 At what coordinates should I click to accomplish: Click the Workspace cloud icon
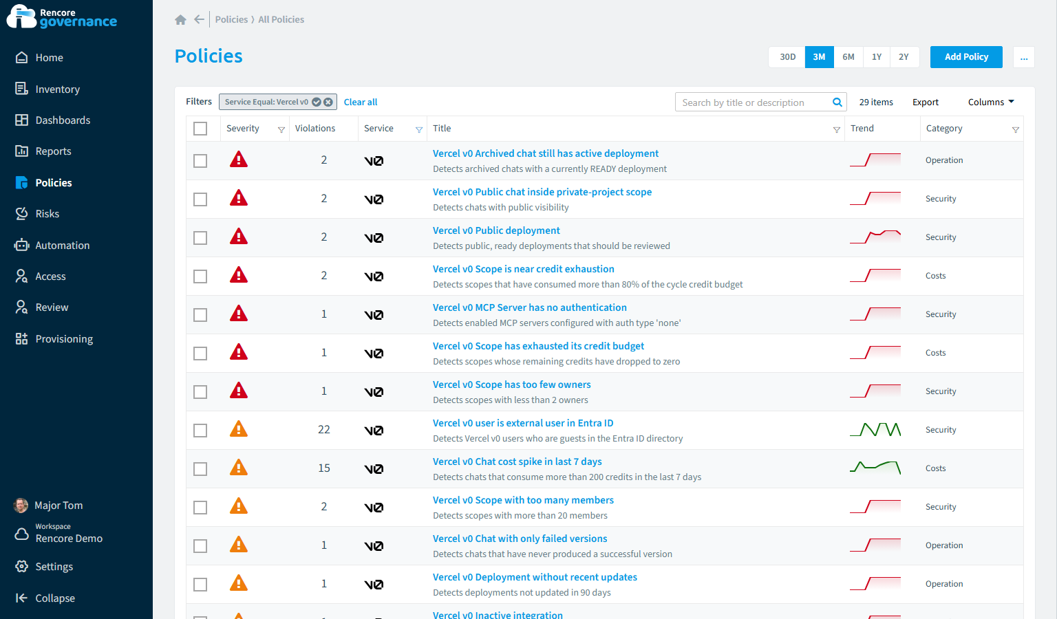[21, 534]
